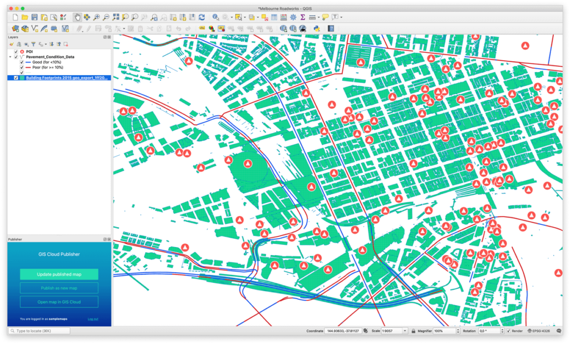Open the field calculator abacus icon
This screenshot has width=570, height=344.
coord(283,17)
